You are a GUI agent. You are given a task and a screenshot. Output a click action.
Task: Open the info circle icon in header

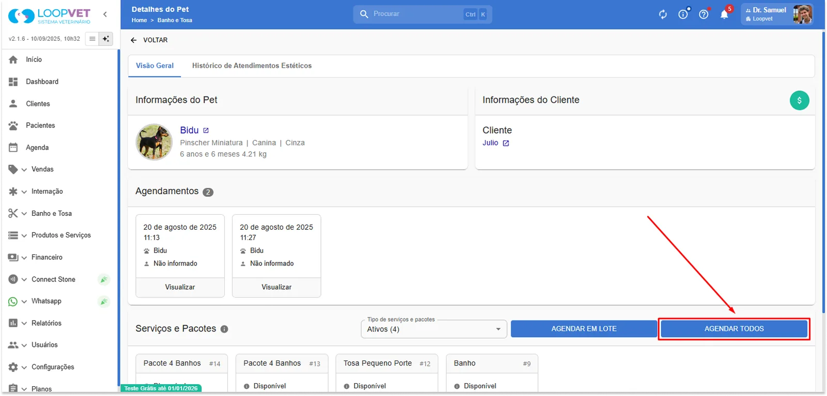pyautogui.click(x=683, y=14)
